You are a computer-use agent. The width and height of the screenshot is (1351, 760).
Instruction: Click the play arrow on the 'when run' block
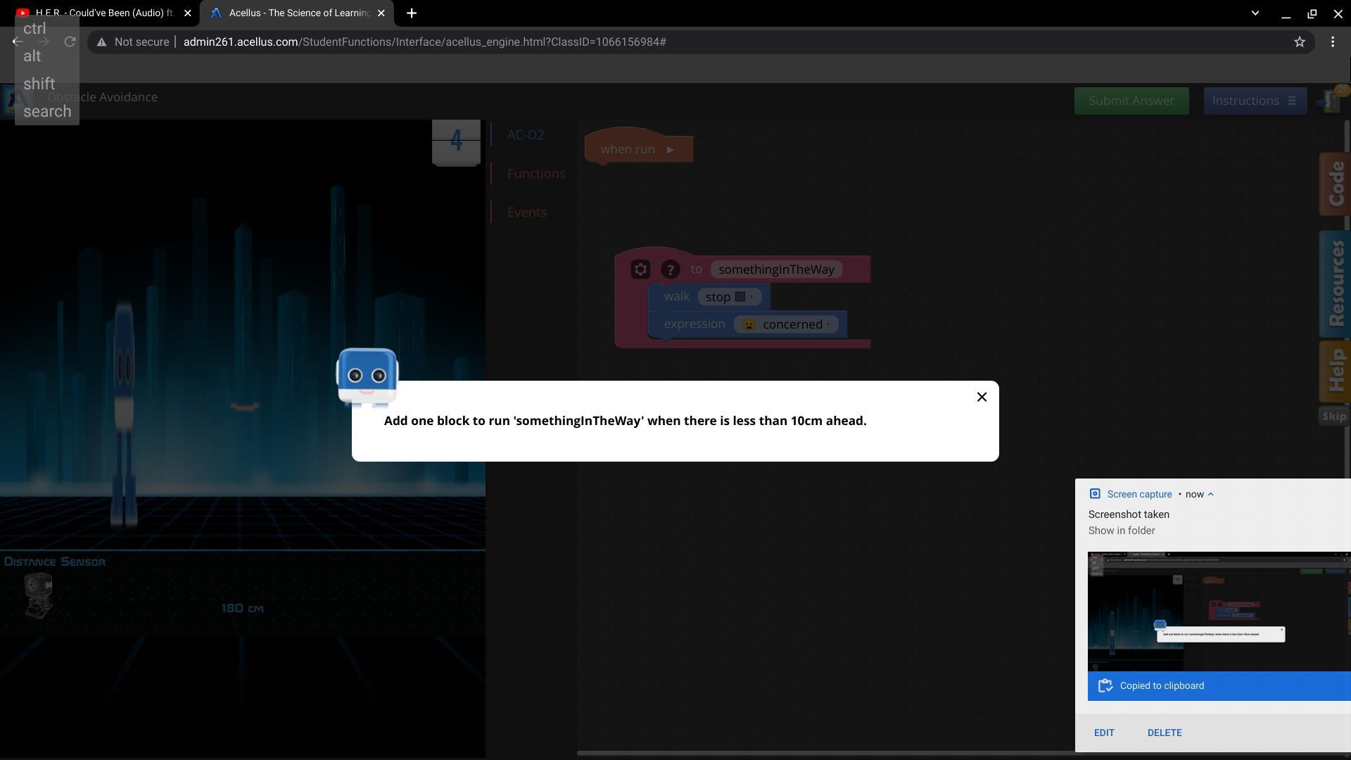pos(670,149)
